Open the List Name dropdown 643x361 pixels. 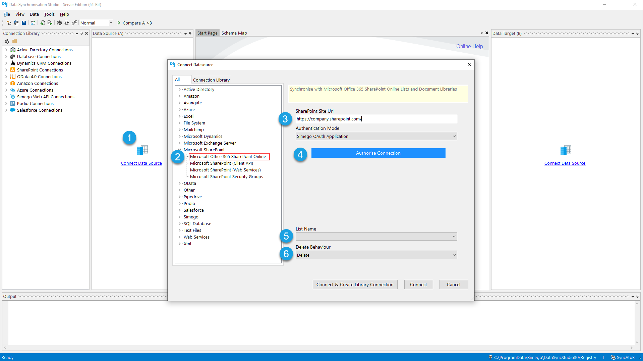(x=454, y=237)
